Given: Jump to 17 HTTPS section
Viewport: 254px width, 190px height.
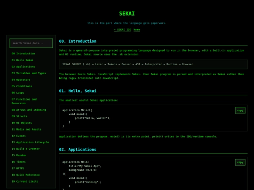Looking at the screenshot, I should coord(18,168).
